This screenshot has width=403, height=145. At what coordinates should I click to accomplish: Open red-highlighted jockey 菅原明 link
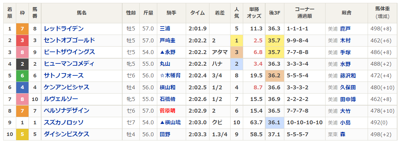coord(168,111)
